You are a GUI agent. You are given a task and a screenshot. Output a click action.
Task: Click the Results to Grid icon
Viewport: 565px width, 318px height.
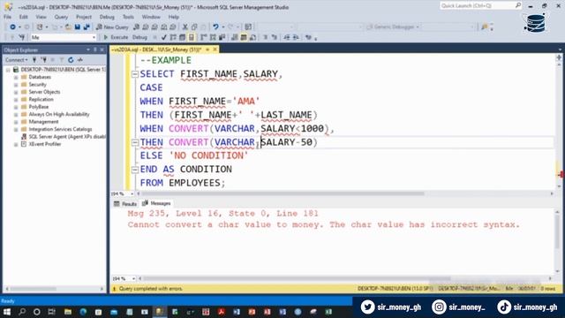coord(244,37)
